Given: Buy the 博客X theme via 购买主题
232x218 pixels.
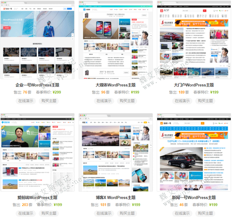Looking at the screenshot, I should tap(127, 213).
